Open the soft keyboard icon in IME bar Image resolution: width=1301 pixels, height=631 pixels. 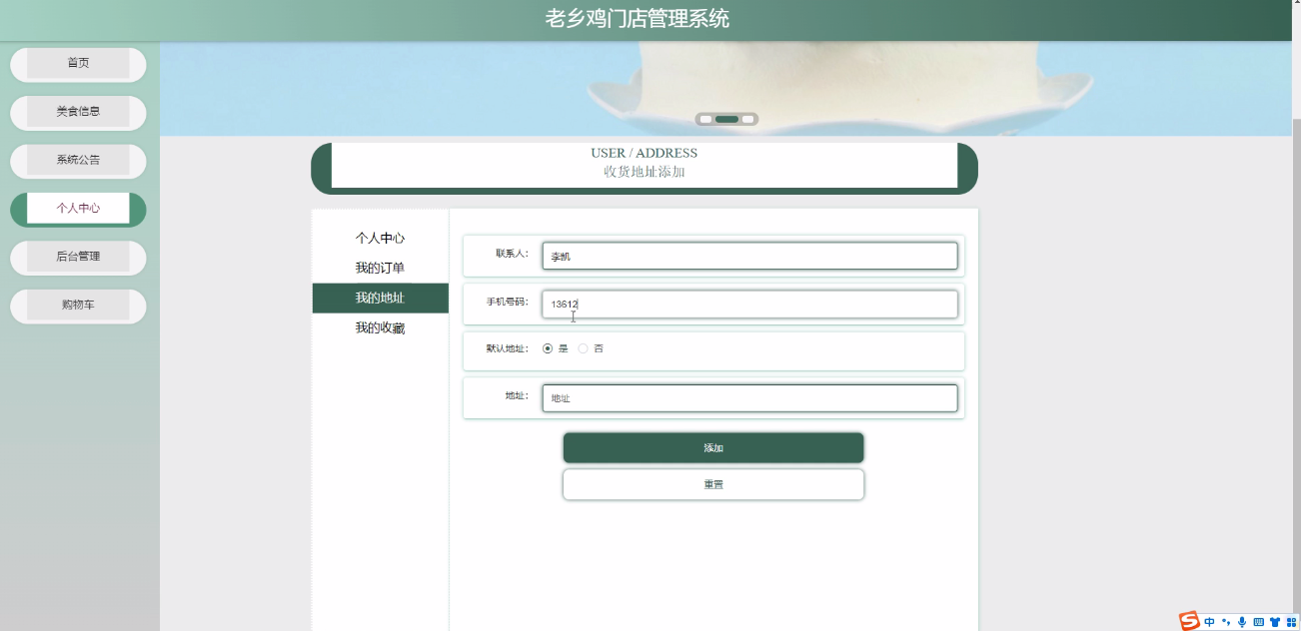click(x=1258, y=622)
